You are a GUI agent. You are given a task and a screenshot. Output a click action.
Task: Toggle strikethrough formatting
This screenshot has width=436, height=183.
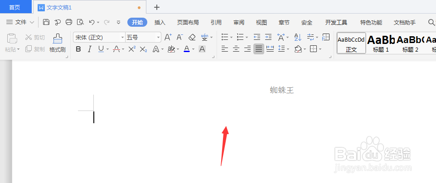(116, 49)
